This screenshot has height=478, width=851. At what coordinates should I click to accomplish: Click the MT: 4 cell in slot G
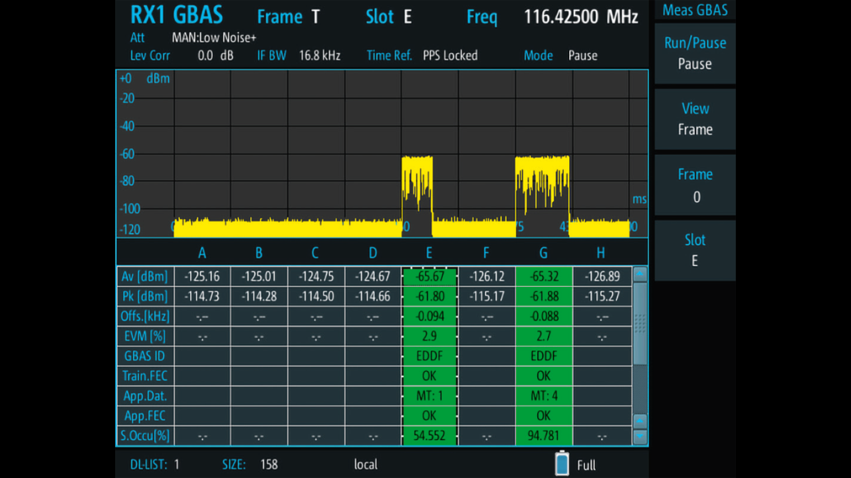[543, 396]
